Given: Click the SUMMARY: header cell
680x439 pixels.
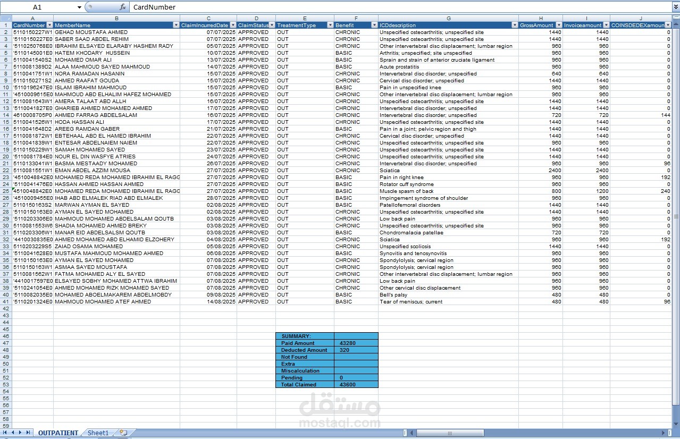Looking at the screenshot, I should tap(305, 336).
